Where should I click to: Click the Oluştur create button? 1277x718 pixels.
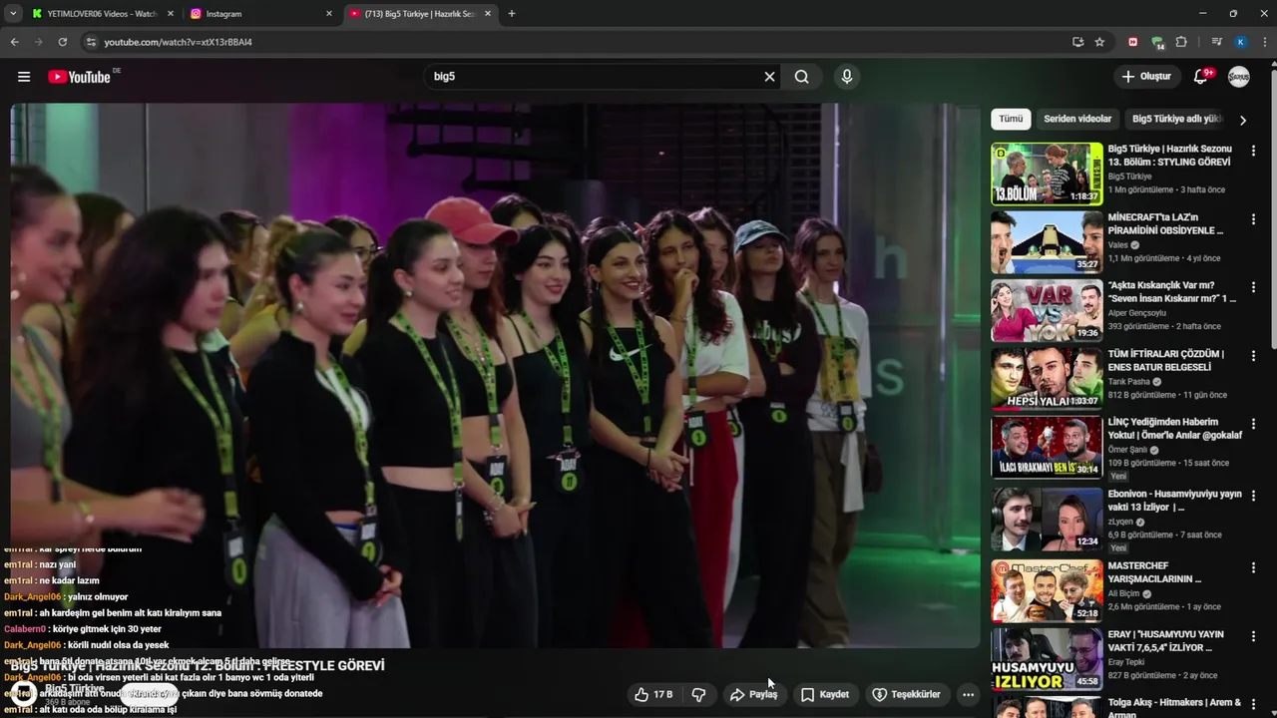(x=1146, y=77)
